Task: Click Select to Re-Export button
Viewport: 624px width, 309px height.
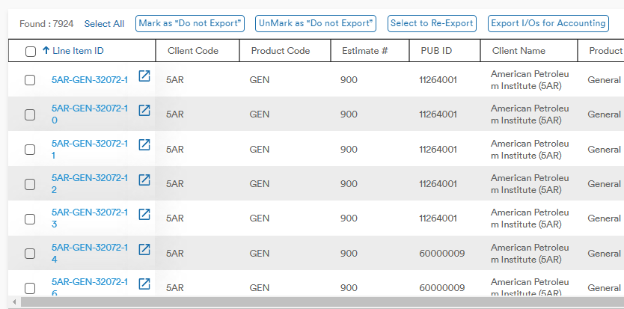Action: pos(432,23)
